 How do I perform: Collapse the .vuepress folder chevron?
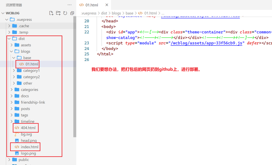point(7,20)
